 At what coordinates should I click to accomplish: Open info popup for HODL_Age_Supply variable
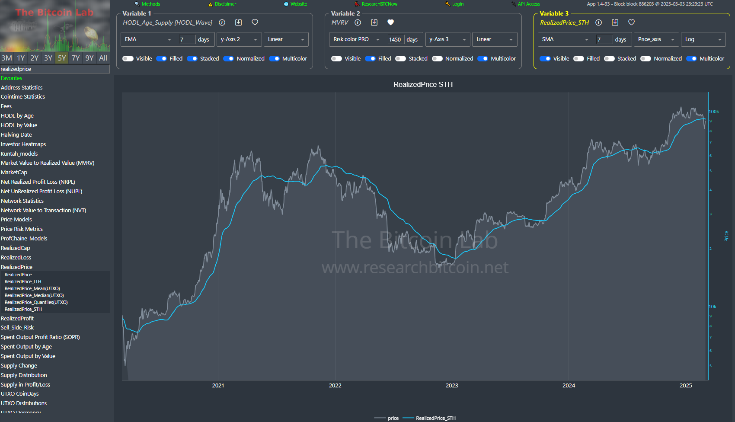222,22
